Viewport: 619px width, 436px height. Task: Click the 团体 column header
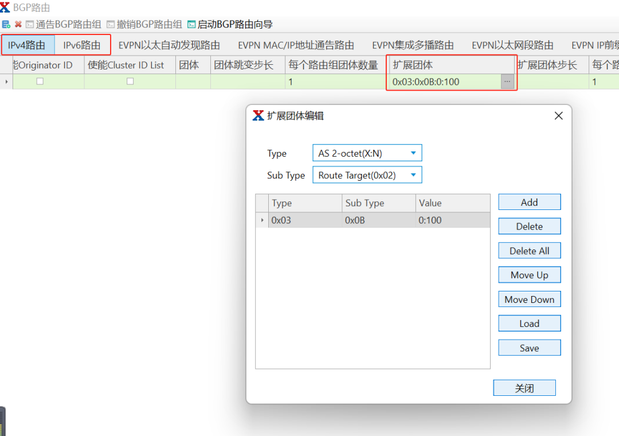click(193, 64)
